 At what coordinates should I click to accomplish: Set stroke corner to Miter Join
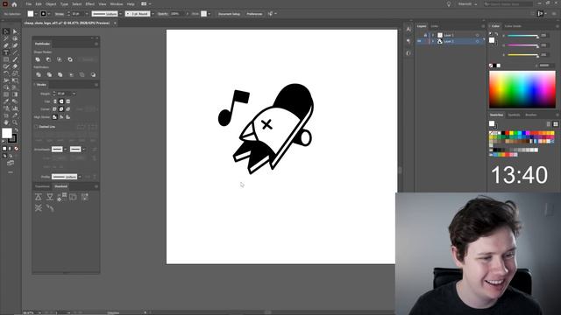point(54,108)
